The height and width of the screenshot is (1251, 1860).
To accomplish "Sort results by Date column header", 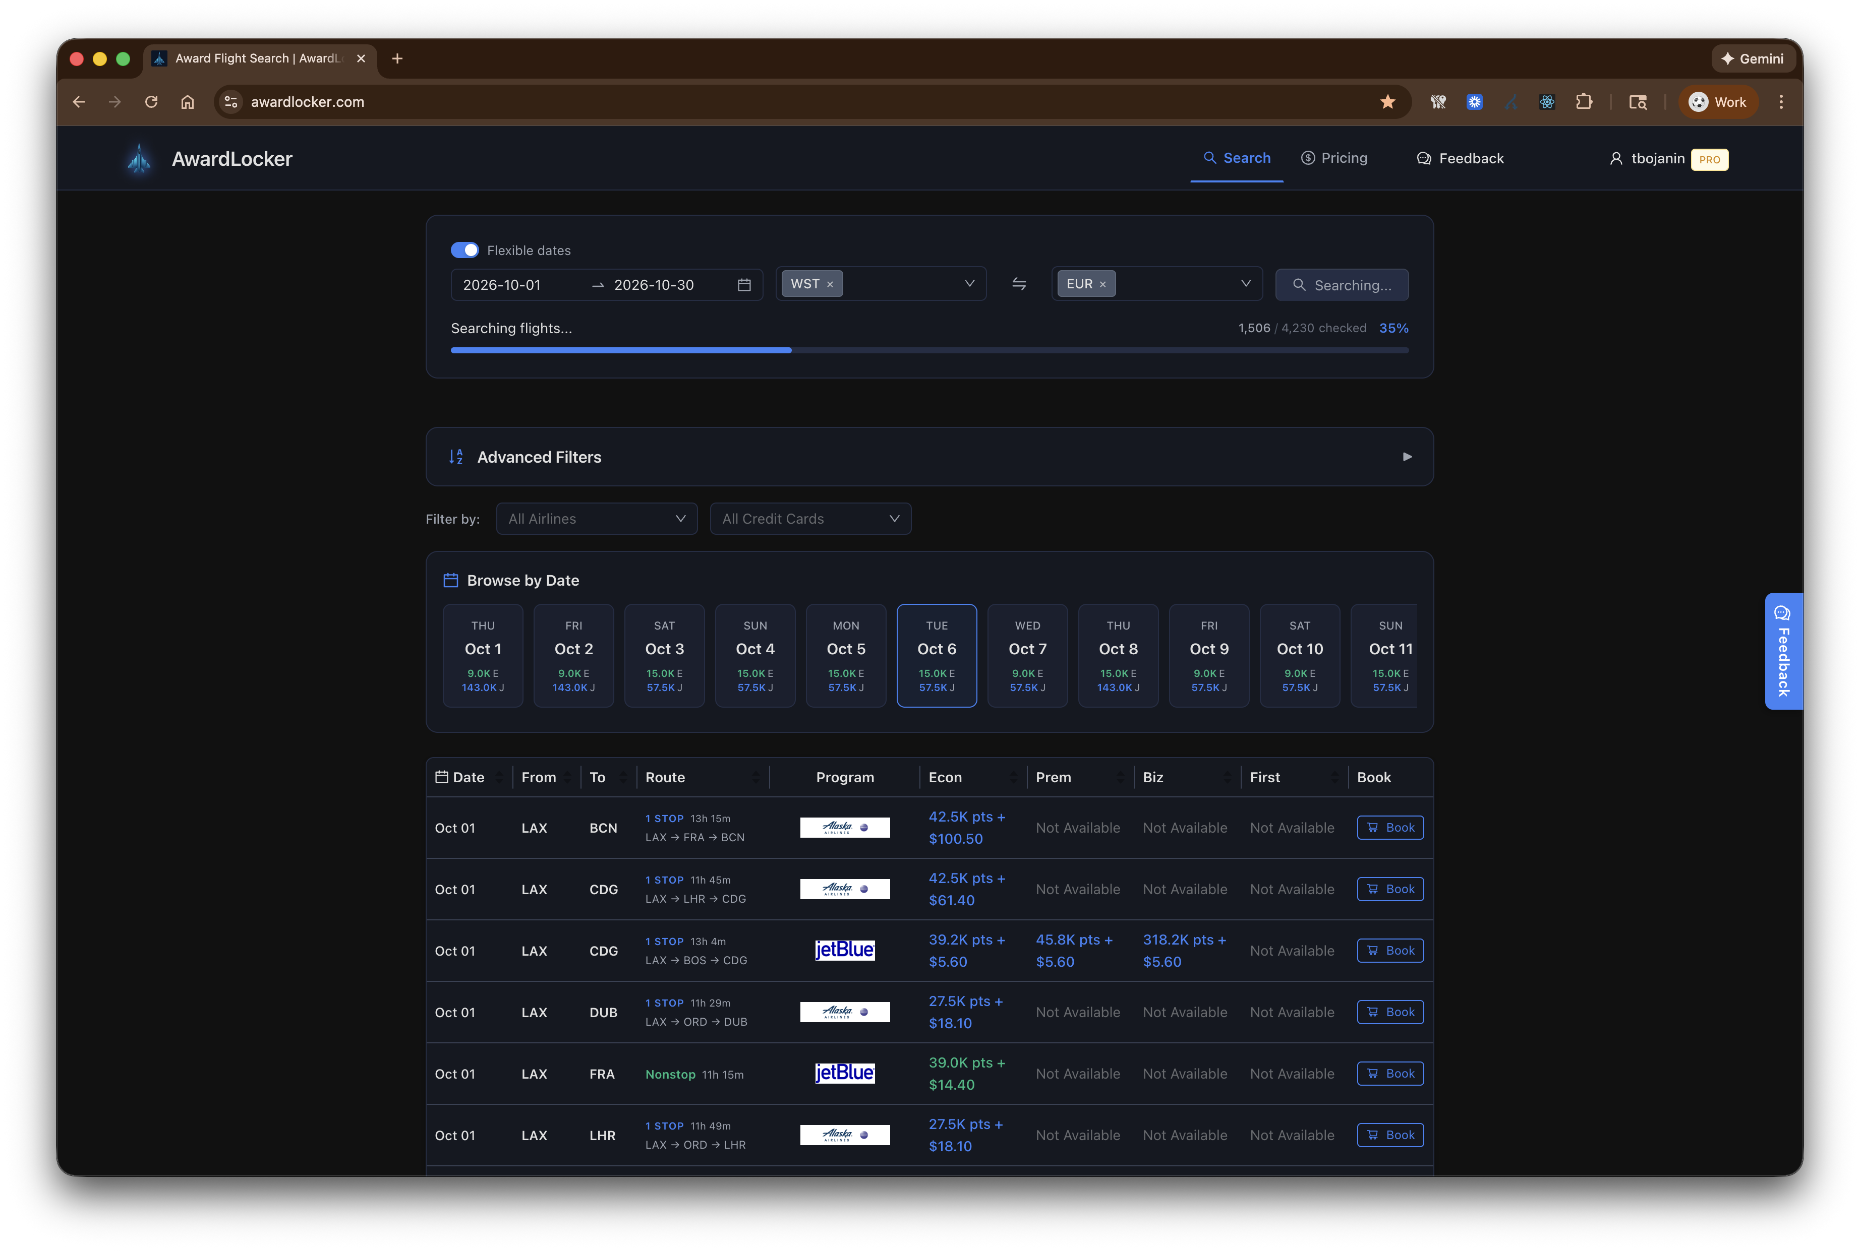I will pos(468,777).
